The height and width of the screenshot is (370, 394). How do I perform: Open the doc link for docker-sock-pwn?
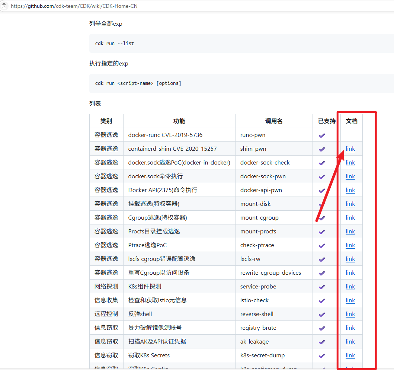click(350, 176)
